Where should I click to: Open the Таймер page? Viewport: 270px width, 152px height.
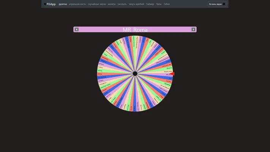[x=150, y=4]
